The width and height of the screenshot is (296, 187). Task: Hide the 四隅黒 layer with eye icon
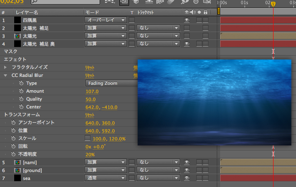click(186, 20)
